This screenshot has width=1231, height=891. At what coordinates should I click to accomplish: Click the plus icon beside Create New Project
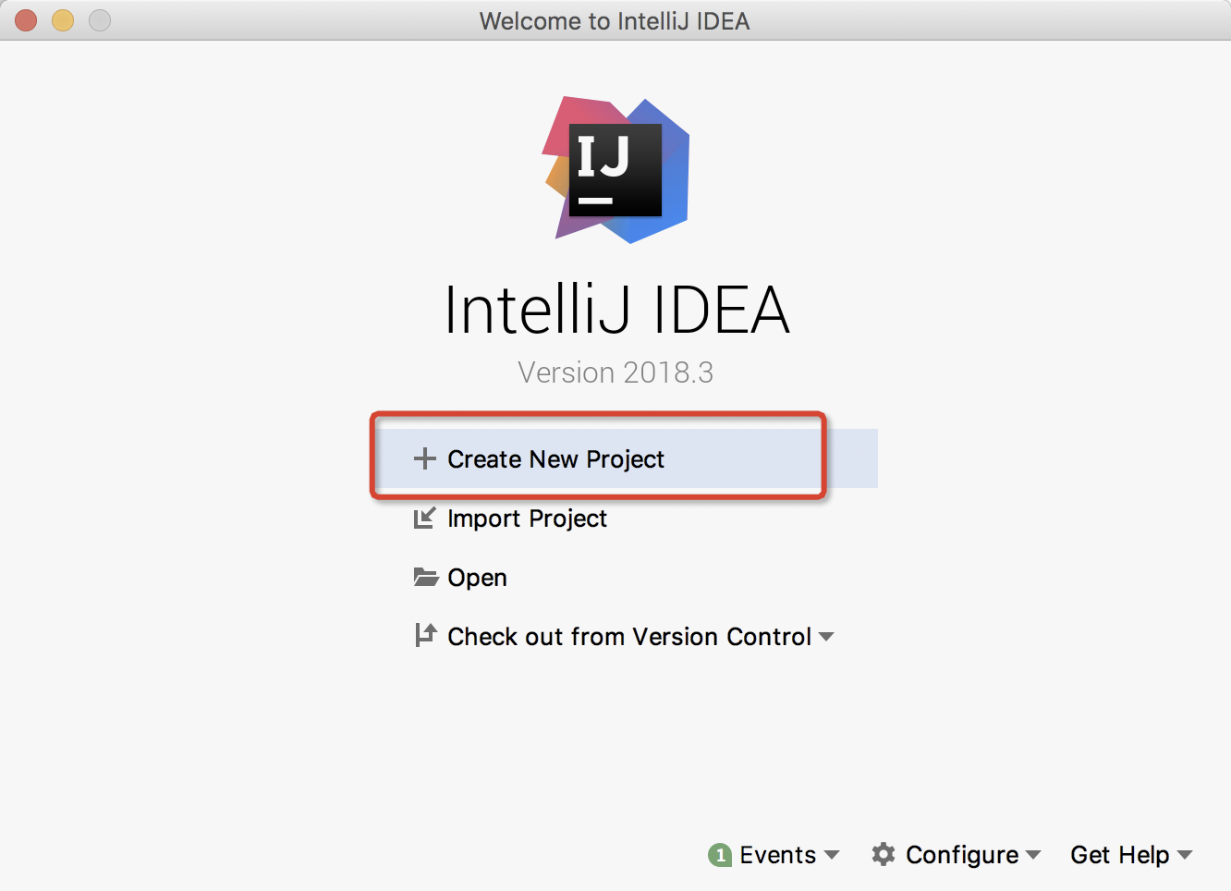click(424, 458)
